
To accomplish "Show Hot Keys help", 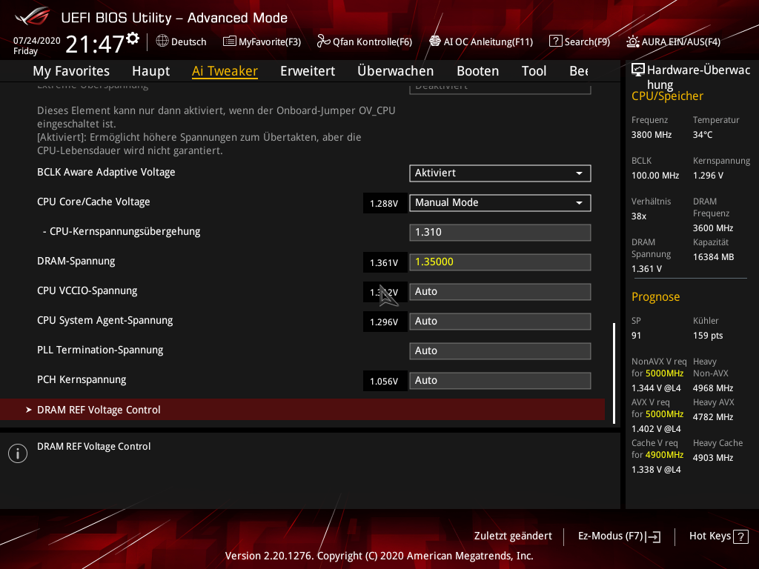I will pos(719,536).
